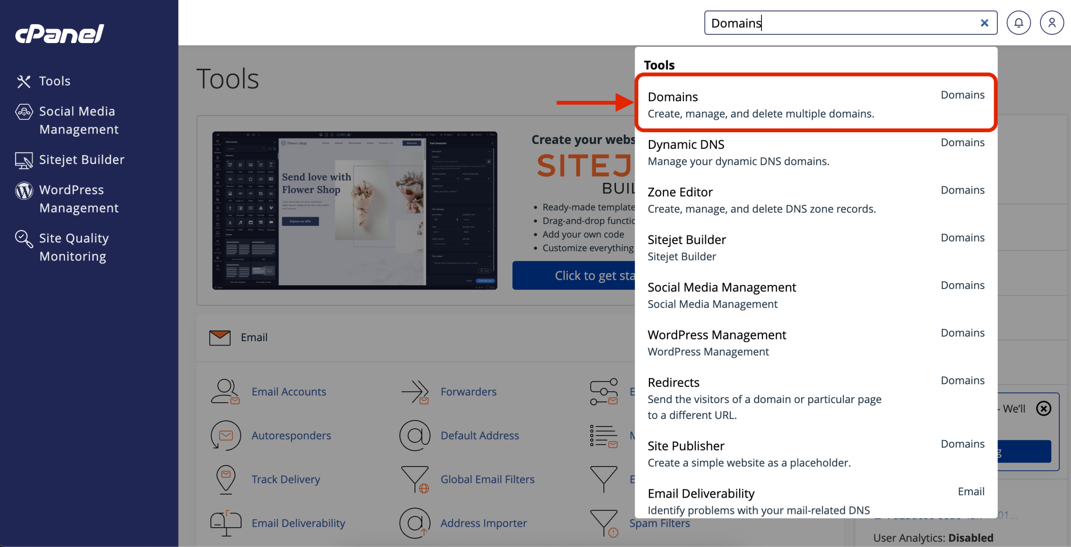Click the Sitejet flower shop preview thumbnail

(x=355, y=210)
